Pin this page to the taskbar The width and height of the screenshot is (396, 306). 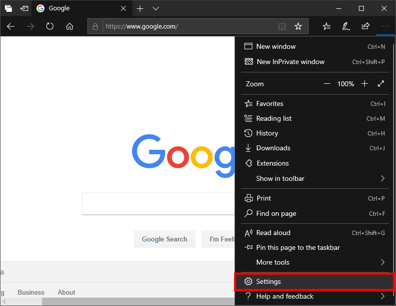pyautogui.click(x=315, y=247)
